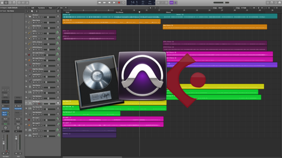Viewport: 282px width, 158px height.
Task: Open the Library from the control bar
Action: (x=2, y=3)
